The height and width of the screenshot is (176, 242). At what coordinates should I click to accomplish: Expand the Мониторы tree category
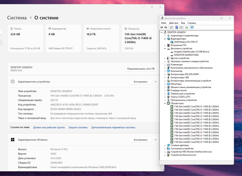(165, 84)
